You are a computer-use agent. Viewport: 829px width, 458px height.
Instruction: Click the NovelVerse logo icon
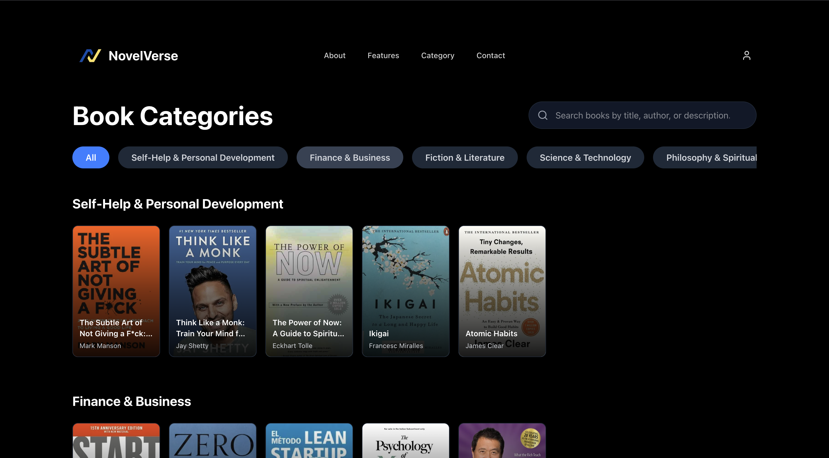(x=90, y=56)
